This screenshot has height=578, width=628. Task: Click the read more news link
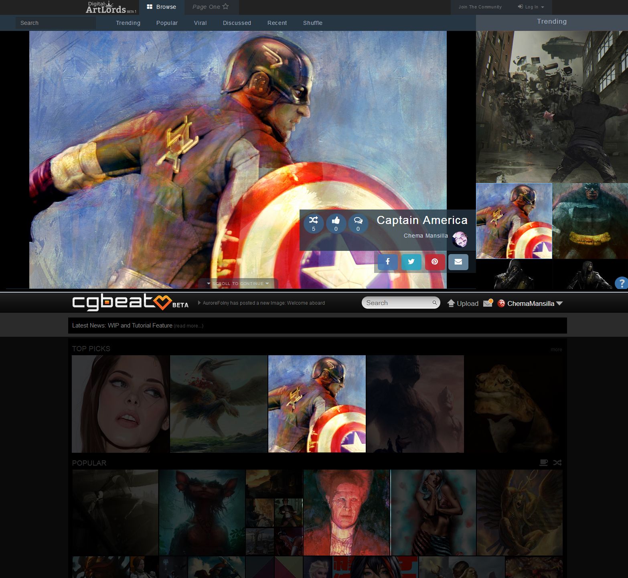(188, 326)
